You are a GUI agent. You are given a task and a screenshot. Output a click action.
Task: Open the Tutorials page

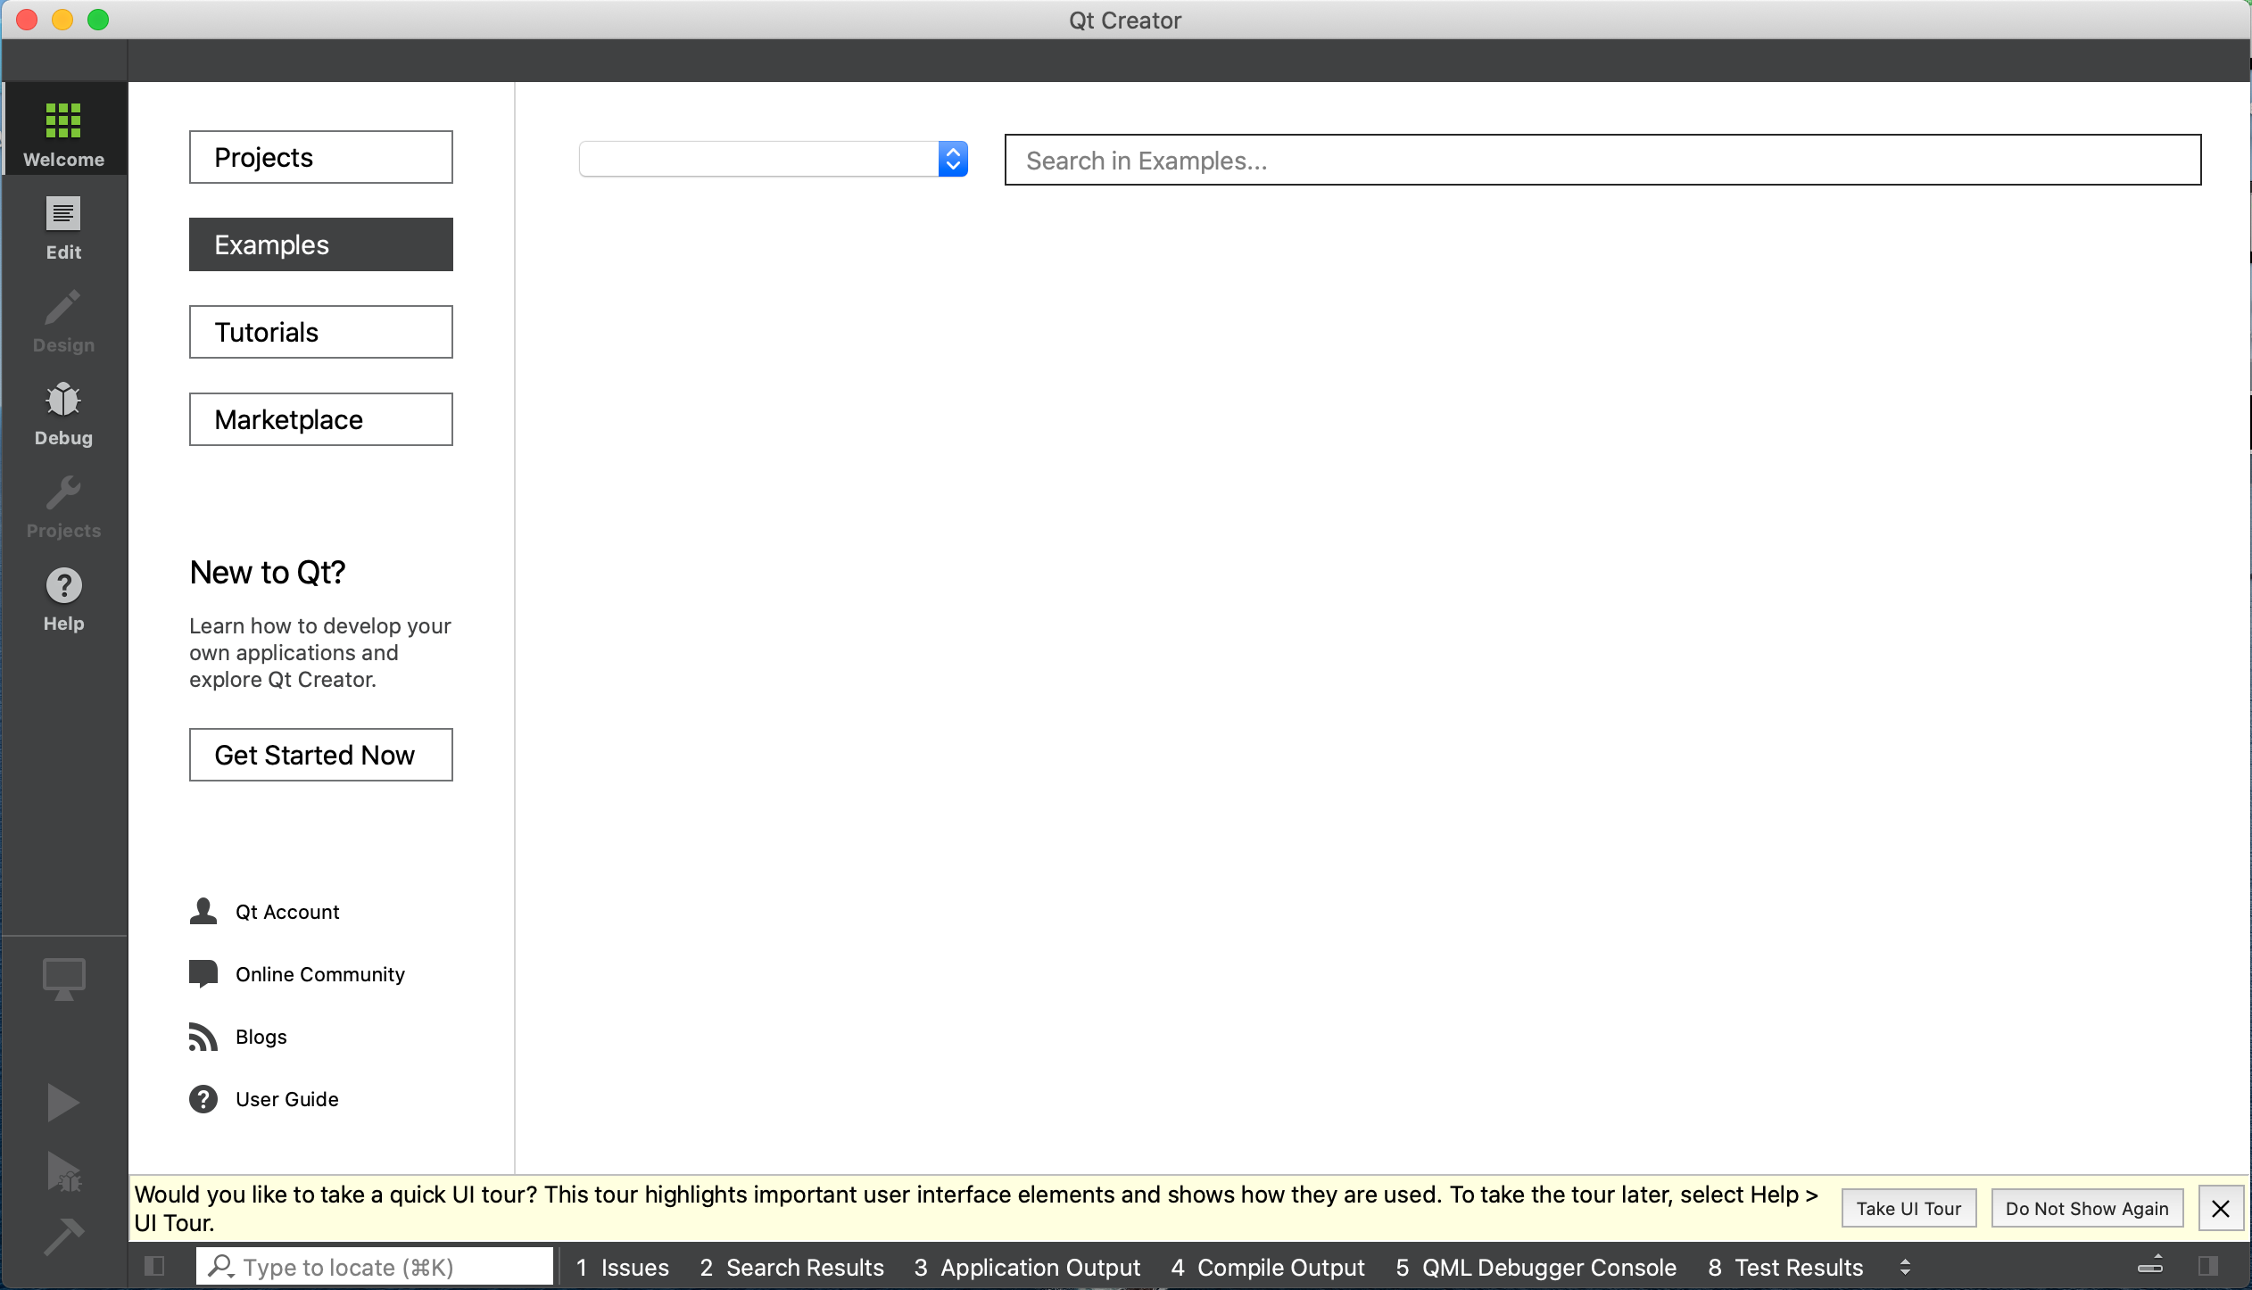(x=320, y=332)
